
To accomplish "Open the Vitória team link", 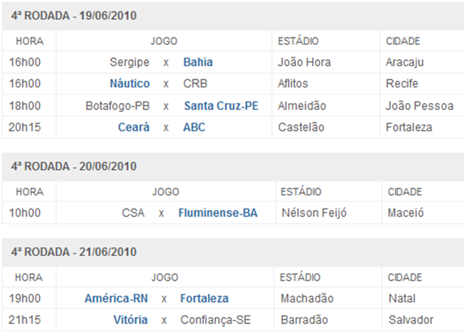I will coord(131,320).
